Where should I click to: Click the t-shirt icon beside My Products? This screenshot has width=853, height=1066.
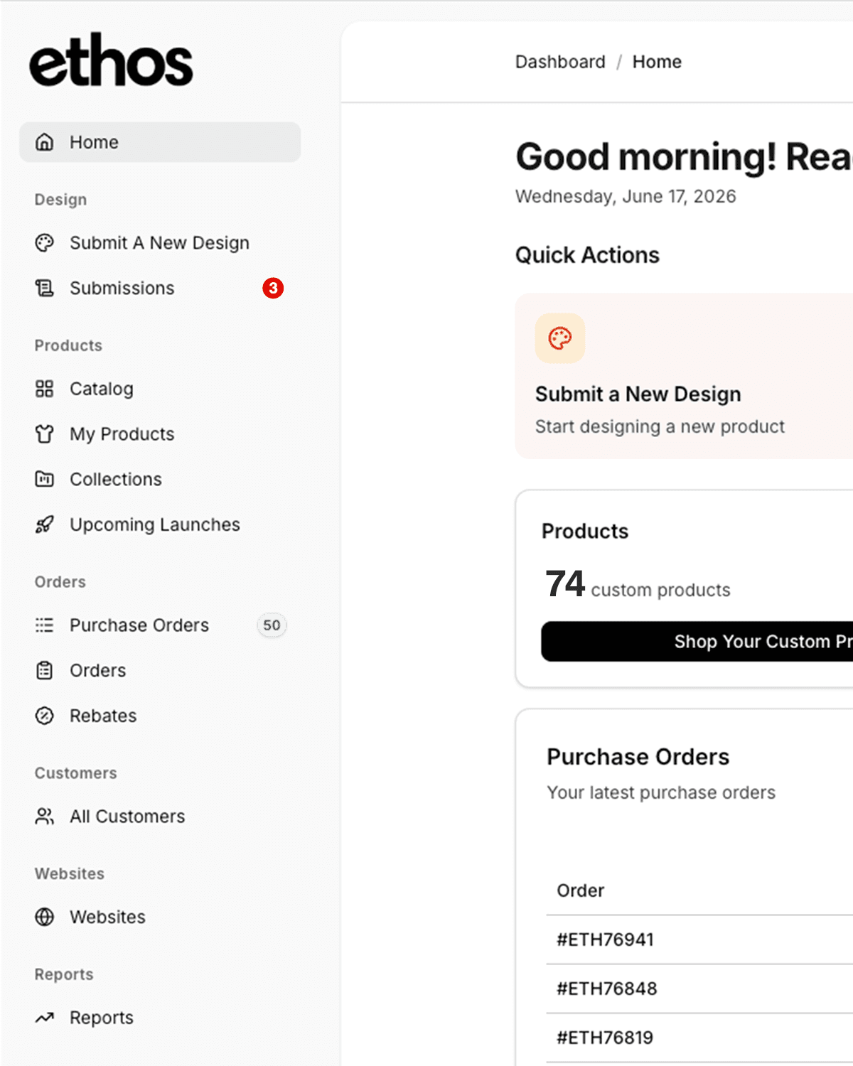tap(45, 434)
